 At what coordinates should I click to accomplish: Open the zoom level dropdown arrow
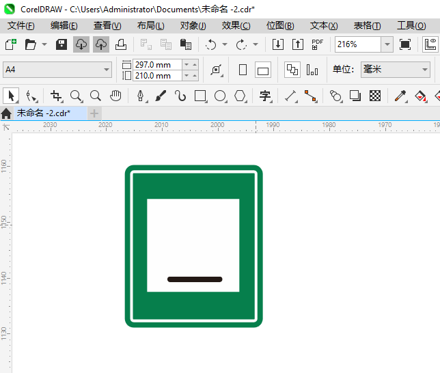point(387,44)
